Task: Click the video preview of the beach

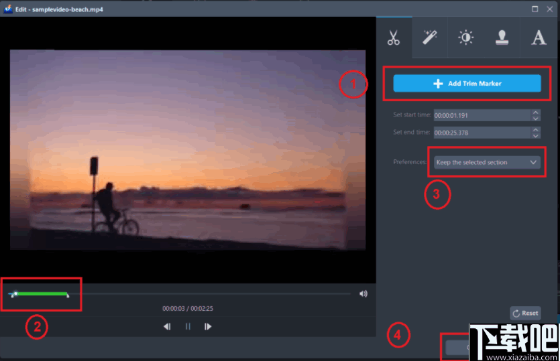Action: (x=188, y=150)
